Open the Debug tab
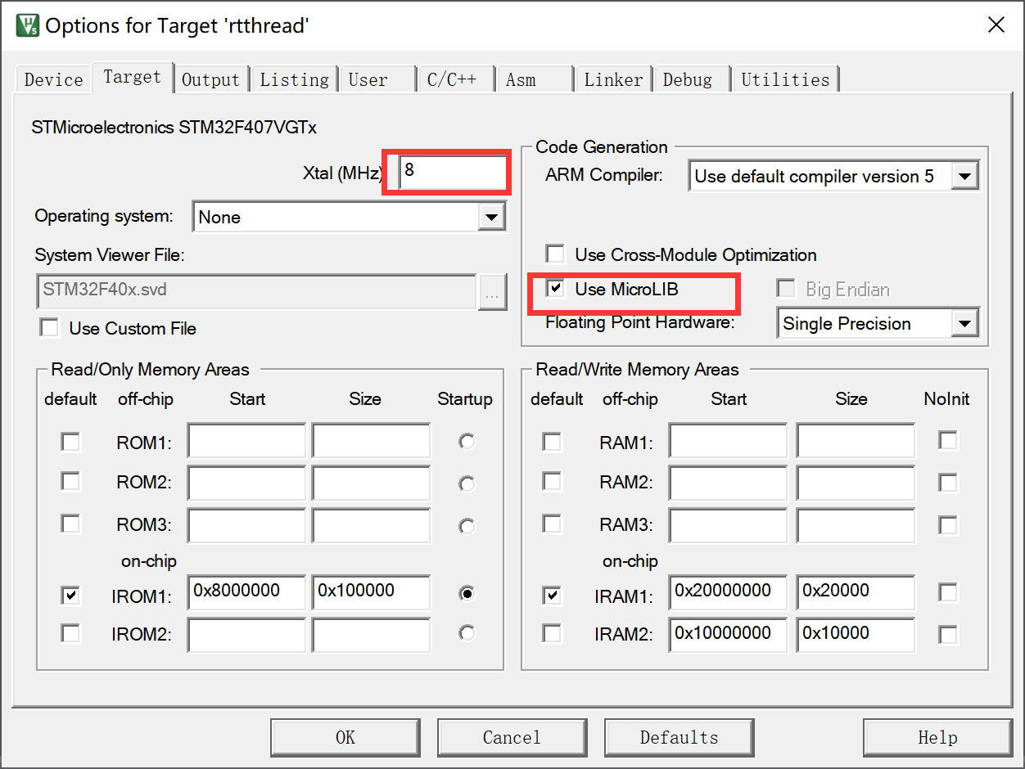The image size is (1025, 769). [x=690, y=79]
